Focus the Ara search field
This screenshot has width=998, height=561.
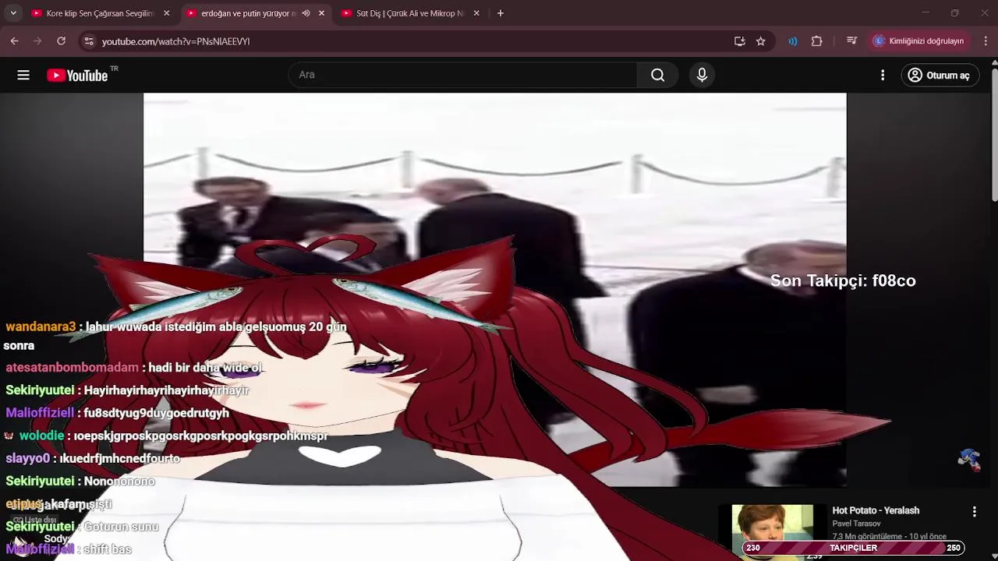pyautogui.click(x=463, y=75)
